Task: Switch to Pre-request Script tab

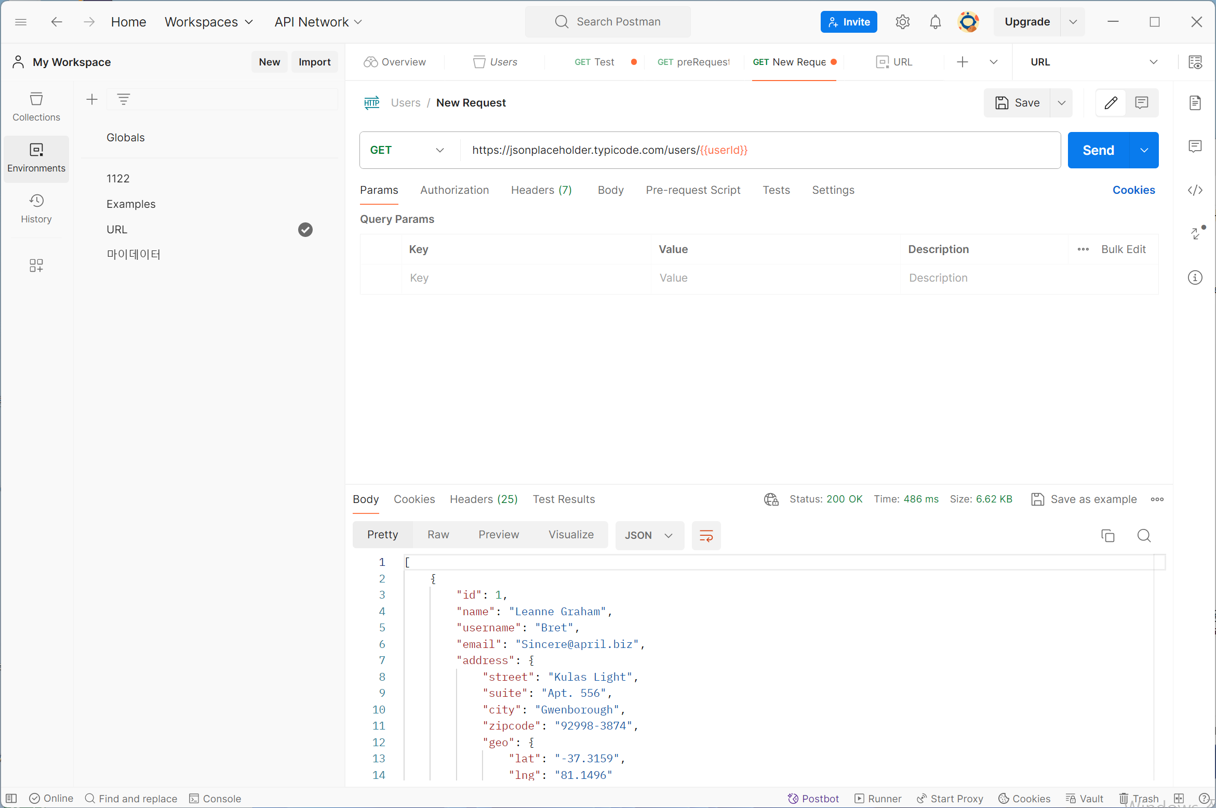Action: tap(693, 190)
